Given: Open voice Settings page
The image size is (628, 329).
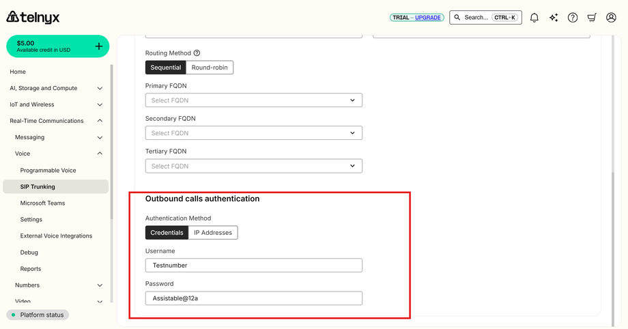Looking at the screenshot, I should pyautogui.click(x=31, y=220).
